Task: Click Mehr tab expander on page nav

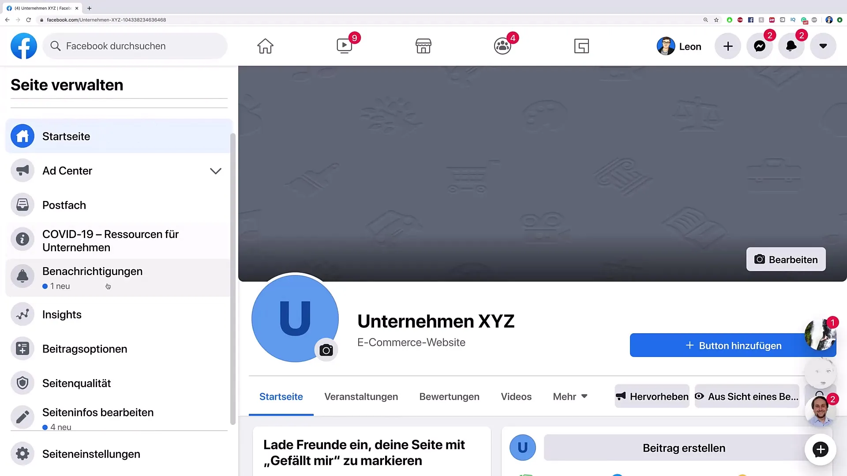Action: (x=571, y=396)
